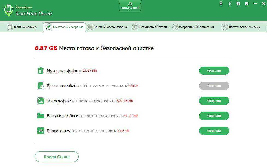
Task: Click the Поиск Снова rescan button
Action: pos(57,157)
